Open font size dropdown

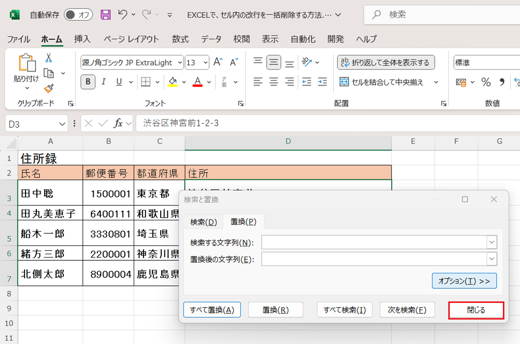coord(205,62)
